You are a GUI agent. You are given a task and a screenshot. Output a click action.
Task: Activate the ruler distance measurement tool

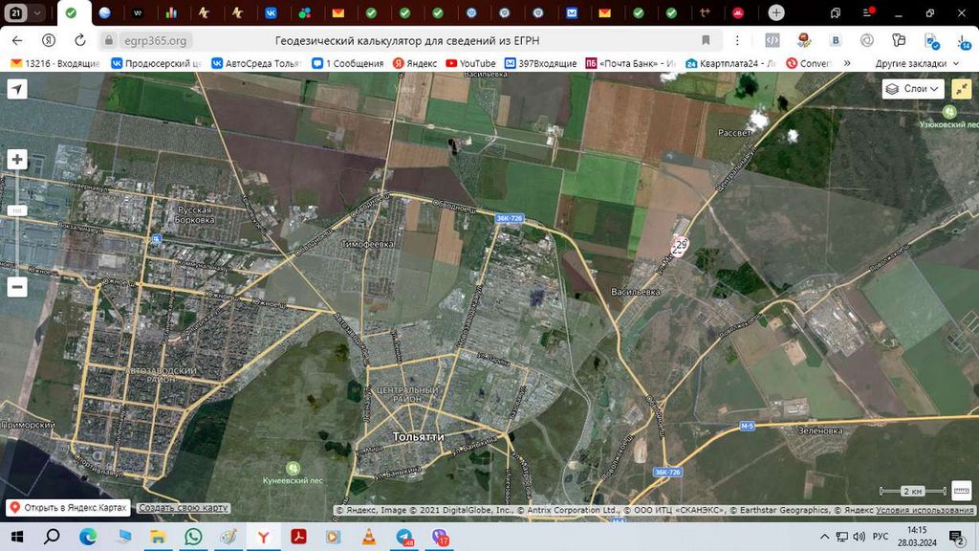pyautogui.click(x=962, y=491)
